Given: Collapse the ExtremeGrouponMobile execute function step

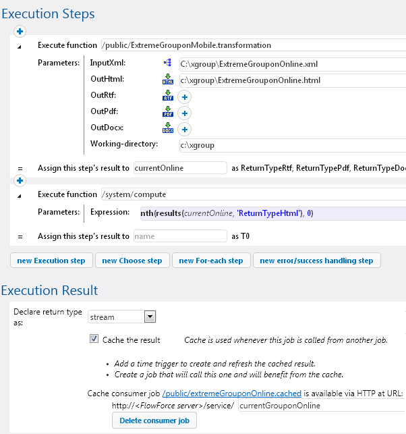Looking at the screenshot, I should pos(20,47).
